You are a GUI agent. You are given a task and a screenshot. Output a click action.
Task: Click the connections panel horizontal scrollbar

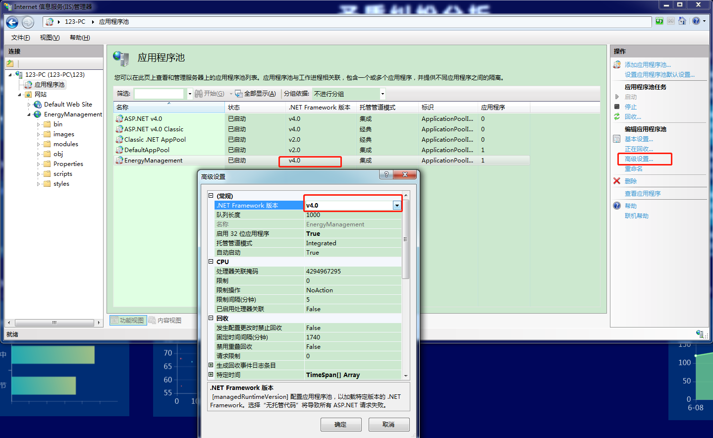click(54, 323)
